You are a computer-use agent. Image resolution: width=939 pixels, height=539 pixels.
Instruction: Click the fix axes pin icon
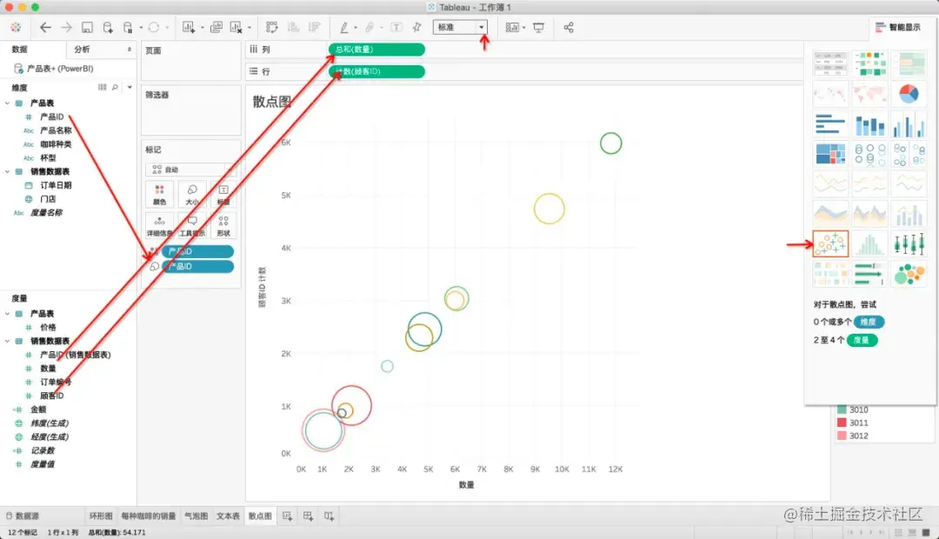(417, 27)
